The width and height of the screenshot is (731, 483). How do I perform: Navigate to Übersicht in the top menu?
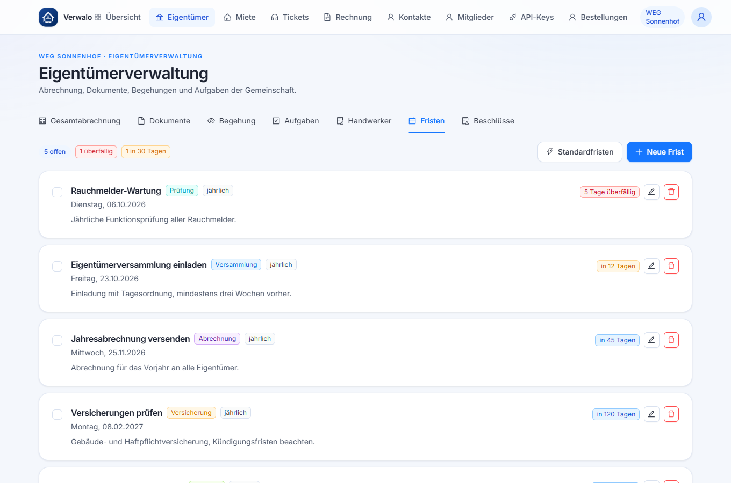click(x=117, y=17)
